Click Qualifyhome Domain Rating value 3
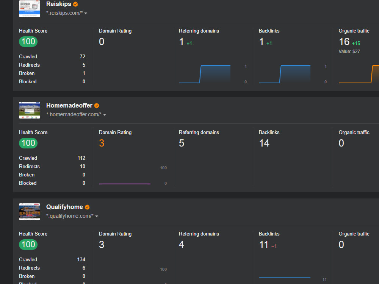This screenshot has height=284, width=379. [102, 245]
